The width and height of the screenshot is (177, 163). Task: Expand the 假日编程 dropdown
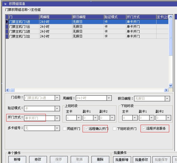tap(168, 99)
